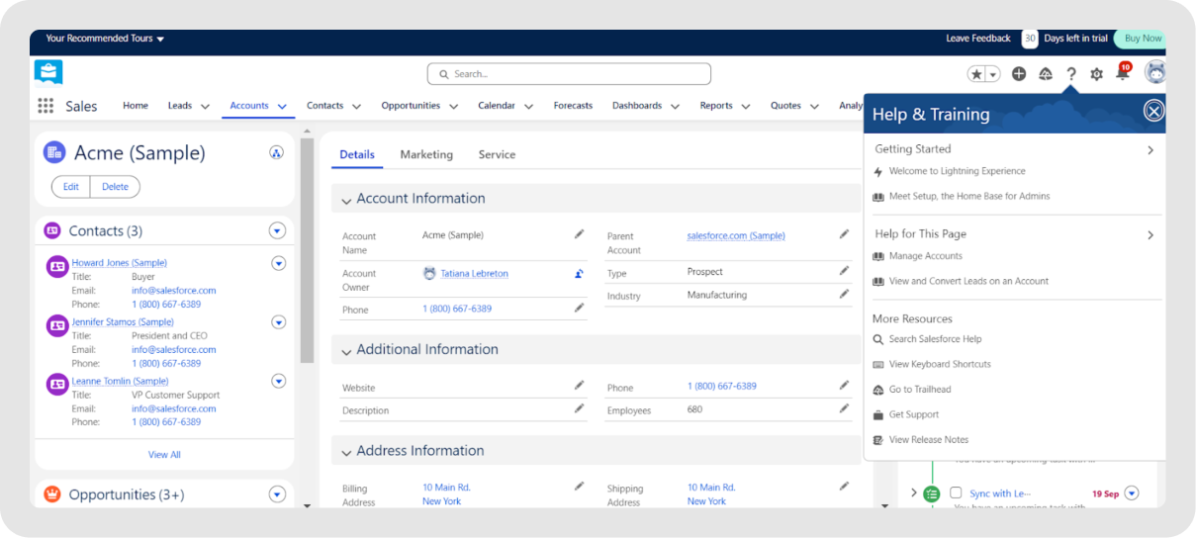This screenshot has width=1196, height=538.
Task: Switch to the Marketing tab
Action: click(x=426, y=154)
